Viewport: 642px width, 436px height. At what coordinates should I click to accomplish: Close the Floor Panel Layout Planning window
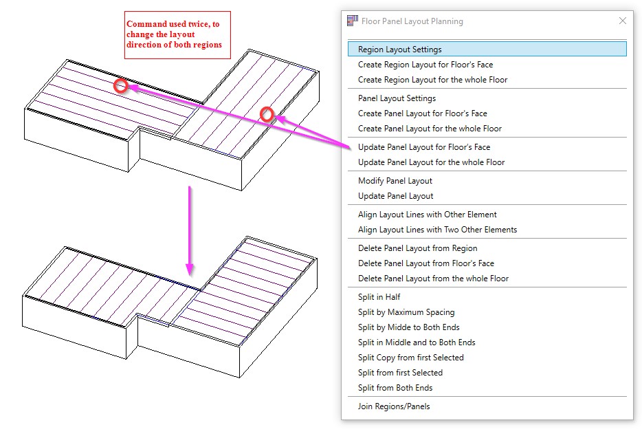coord(622,21)
